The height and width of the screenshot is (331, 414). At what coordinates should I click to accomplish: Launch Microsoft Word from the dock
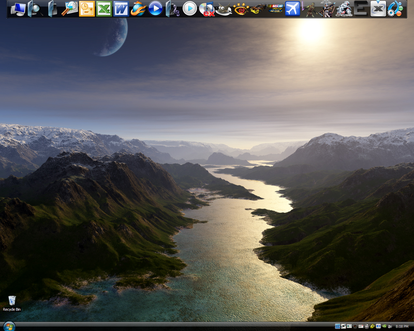pyautogui.click(x=121, y=9)
